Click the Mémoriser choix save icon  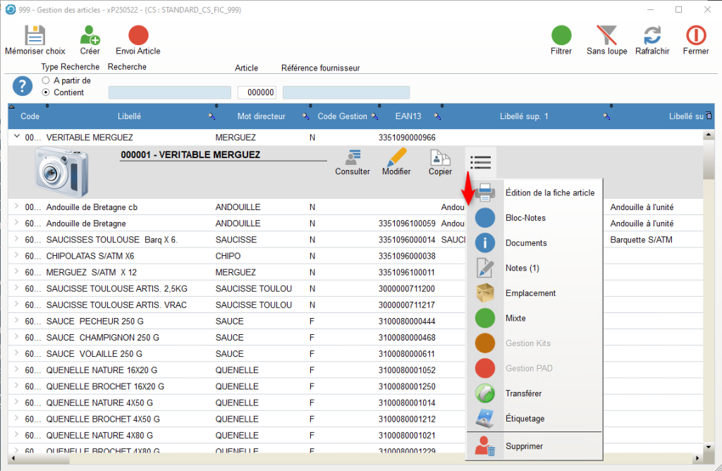(35, 36)
